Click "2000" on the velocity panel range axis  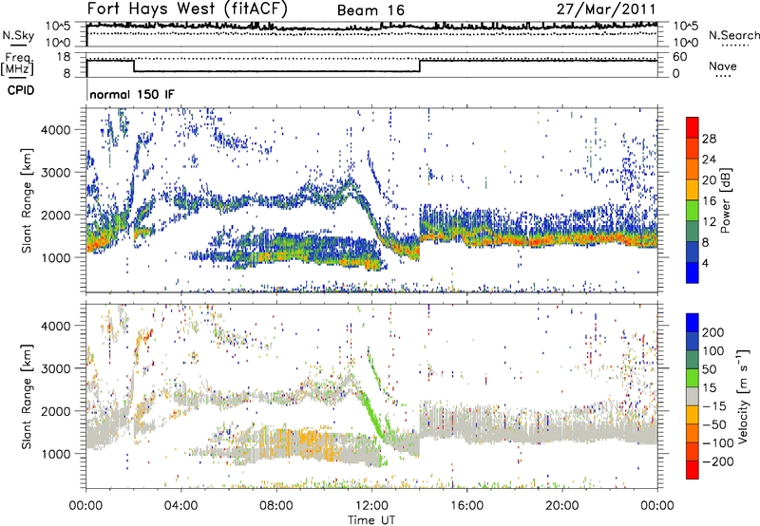click(x=55, y=411)
